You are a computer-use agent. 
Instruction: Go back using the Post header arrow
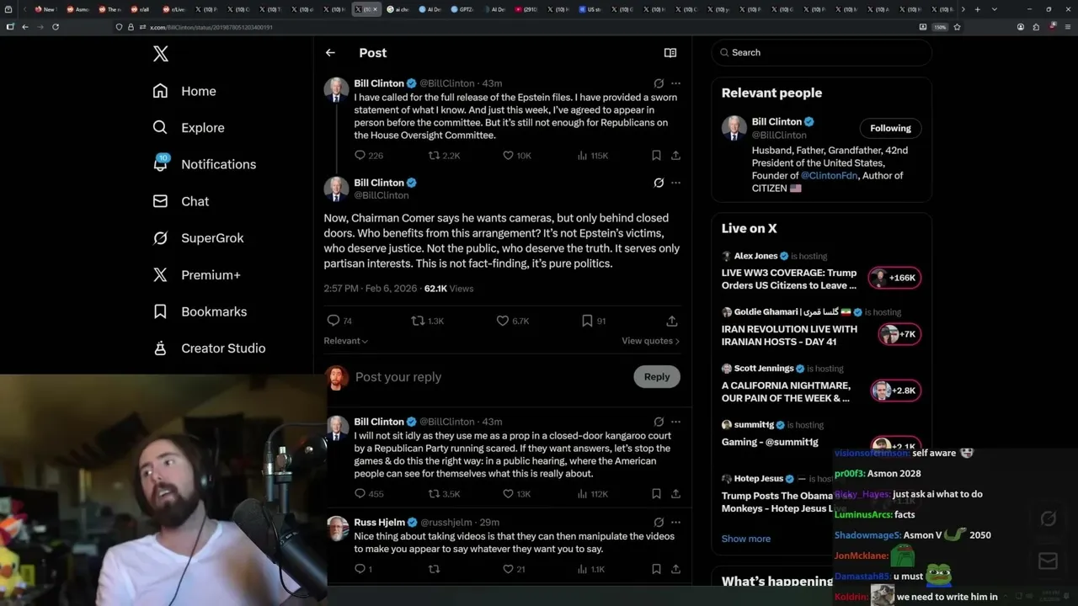330,52
